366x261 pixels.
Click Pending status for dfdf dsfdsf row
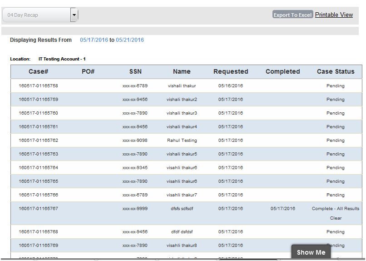[336, 232]
